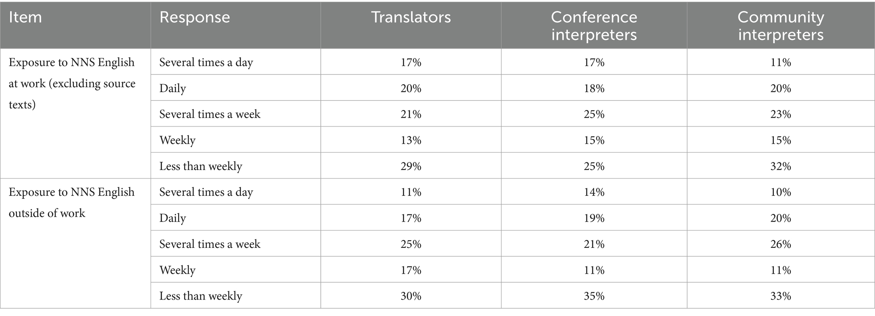This screenshot has width=875, height=316.
Task: Select the 32% Community interpreters cell
Action: tap(781, 166)
